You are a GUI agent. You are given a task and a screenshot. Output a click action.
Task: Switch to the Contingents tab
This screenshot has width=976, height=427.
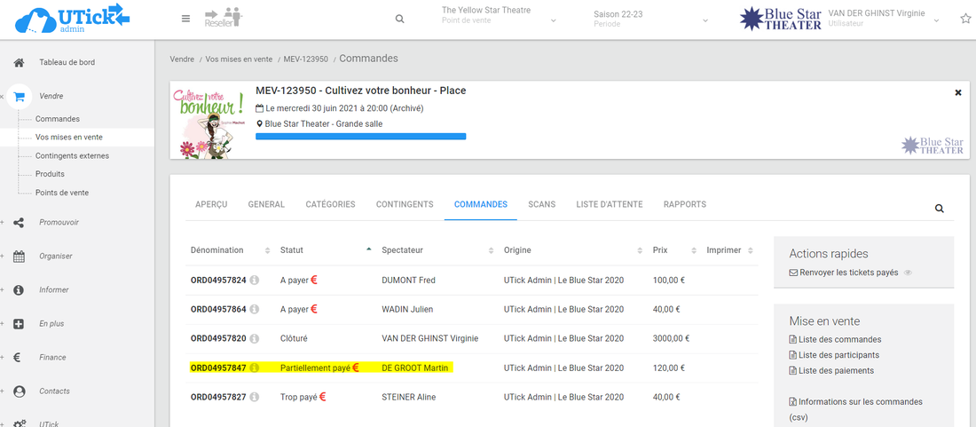tap(405, 204)
